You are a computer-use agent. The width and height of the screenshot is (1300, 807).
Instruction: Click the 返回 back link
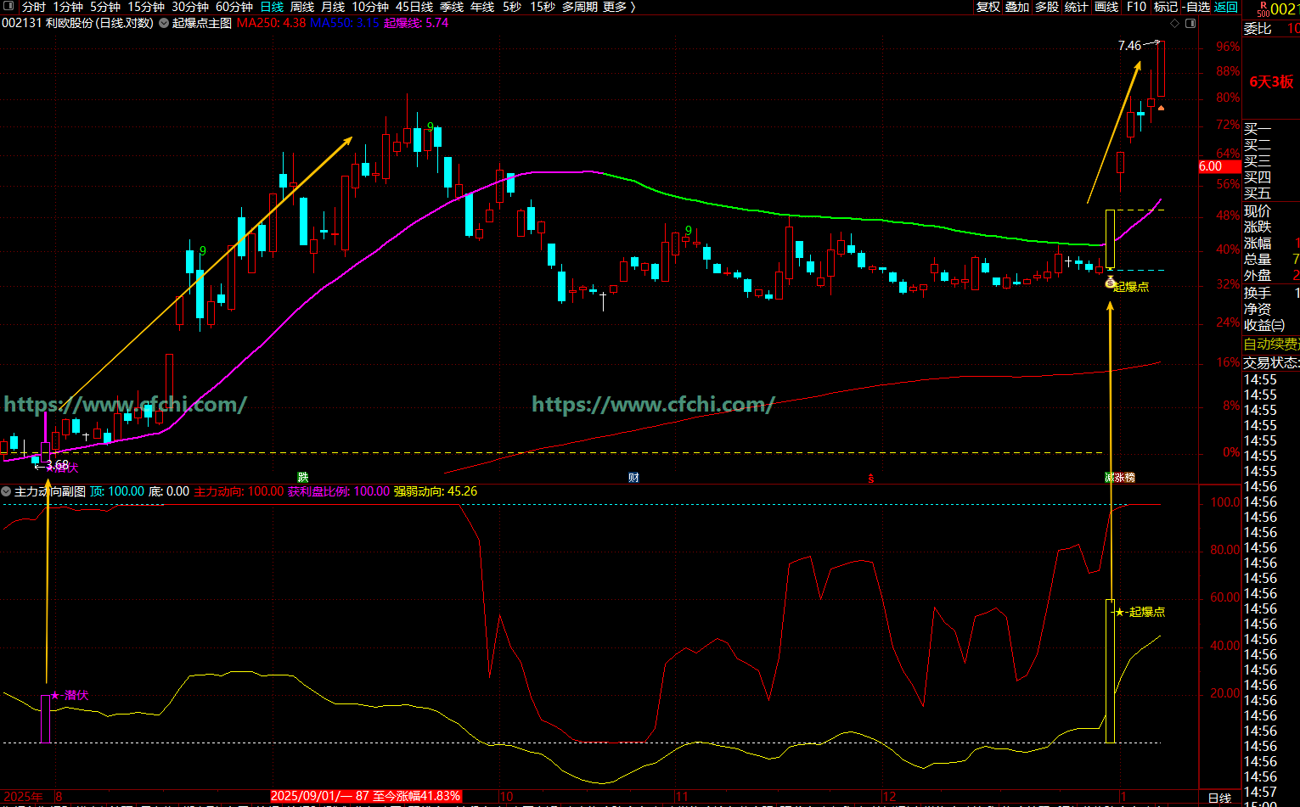tap(1226, 7)
